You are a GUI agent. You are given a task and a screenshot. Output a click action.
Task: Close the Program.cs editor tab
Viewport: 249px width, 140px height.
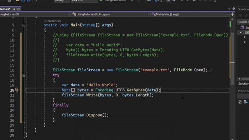(x=18, y=9)
